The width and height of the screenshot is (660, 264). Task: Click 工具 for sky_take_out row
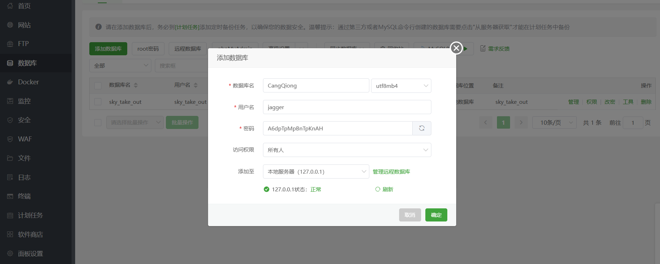tap(628, 102)
